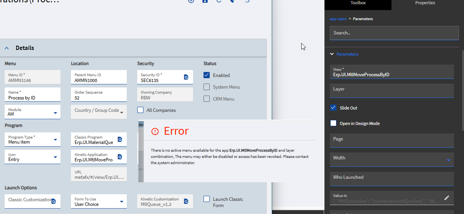Open the Kinetic Application search lookup
Viewport: 464px width, 214px height.
(120, 157)
